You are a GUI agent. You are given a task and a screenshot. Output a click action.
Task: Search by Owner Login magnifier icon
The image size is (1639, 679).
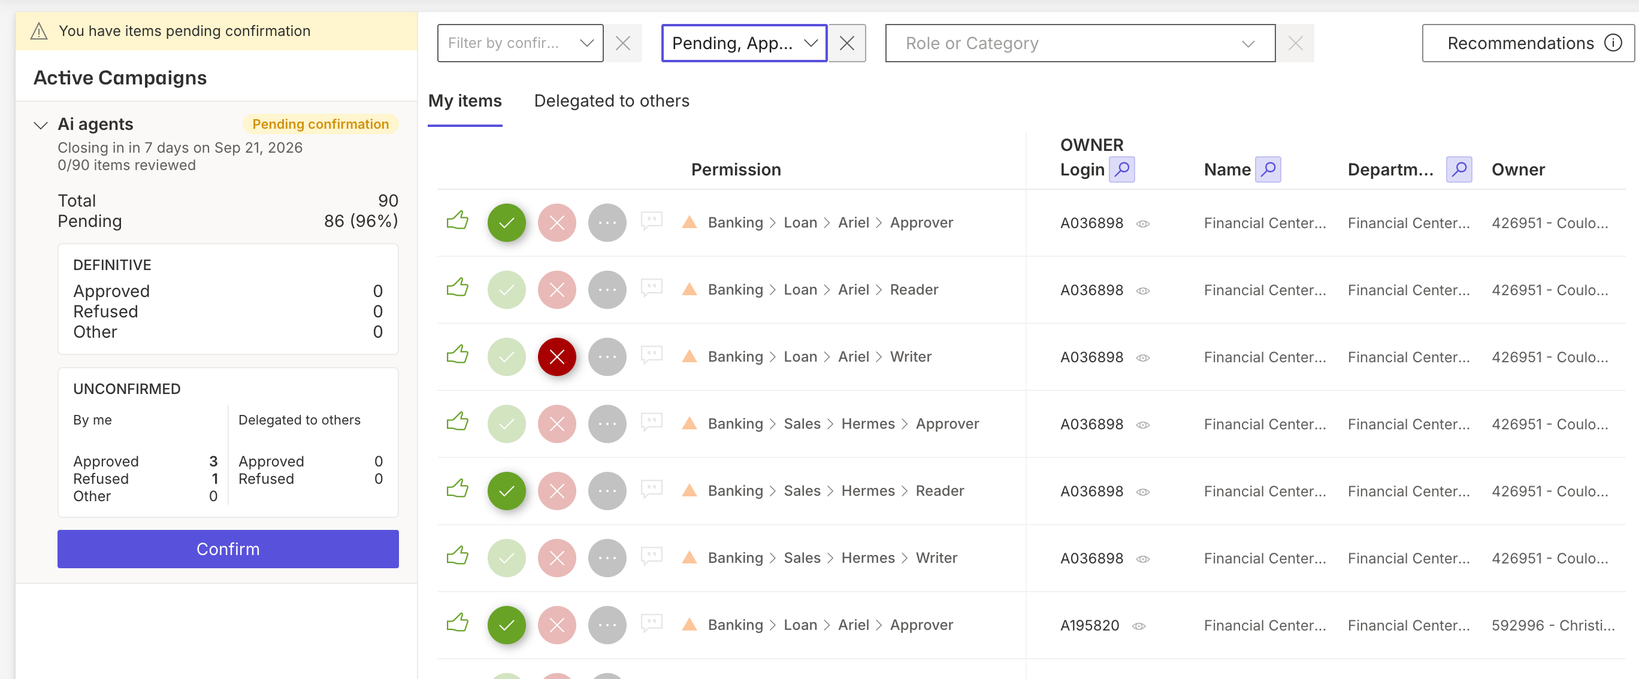pos(1122,170)
